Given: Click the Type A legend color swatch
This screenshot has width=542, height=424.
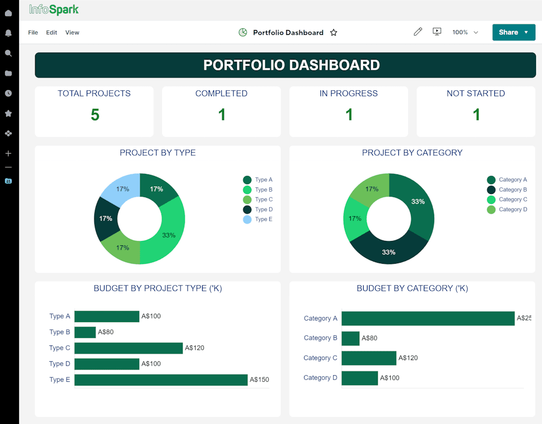Looking at the screenshot, I should tap(247, 180).
